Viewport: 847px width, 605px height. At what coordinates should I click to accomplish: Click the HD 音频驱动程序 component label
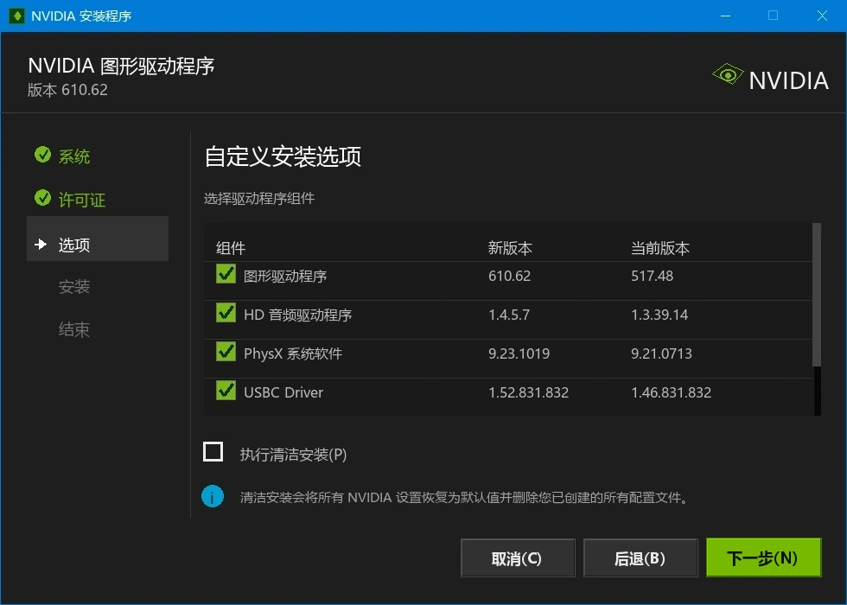[x=297, y=315]
